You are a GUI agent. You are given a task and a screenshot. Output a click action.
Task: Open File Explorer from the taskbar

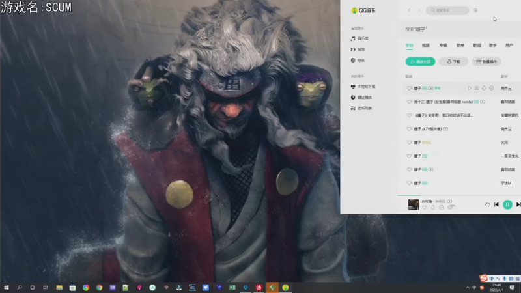(x=59, y=287)
